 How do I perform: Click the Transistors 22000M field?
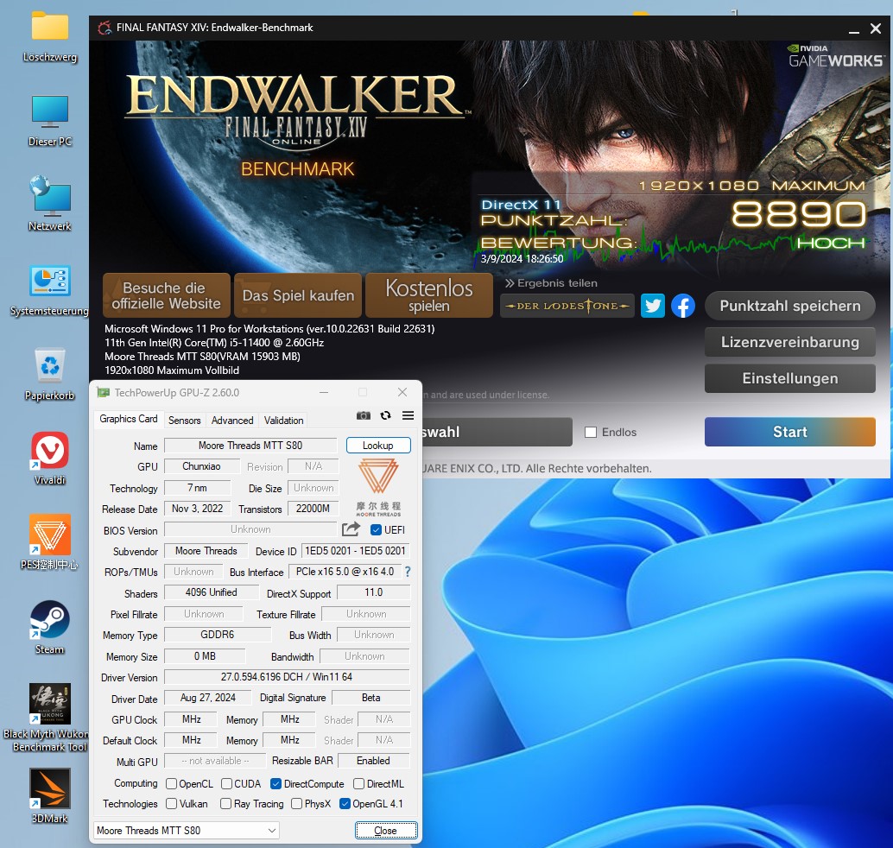tap(313, 508)
